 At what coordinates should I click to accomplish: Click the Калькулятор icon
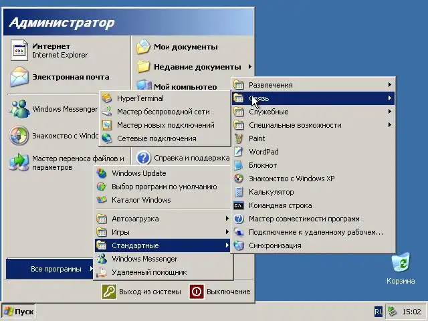239,192
